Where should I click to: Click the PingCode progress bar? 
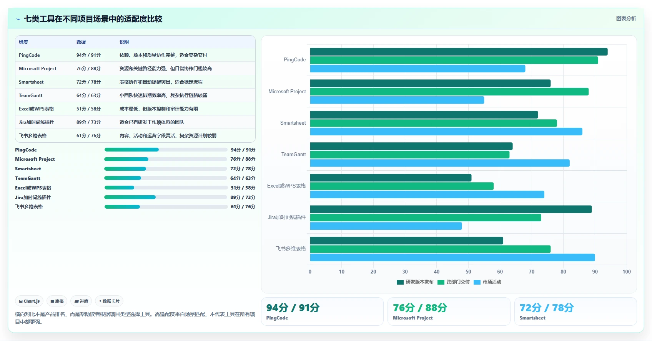click(166, 150)
